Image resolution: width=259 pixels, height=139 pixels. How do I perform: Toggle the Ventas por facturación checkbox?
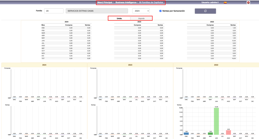(160, 11)
